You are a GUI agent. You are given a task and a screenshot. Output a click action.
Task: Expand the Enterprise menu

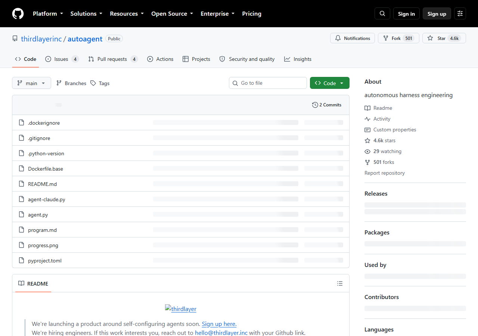point(218,14)
